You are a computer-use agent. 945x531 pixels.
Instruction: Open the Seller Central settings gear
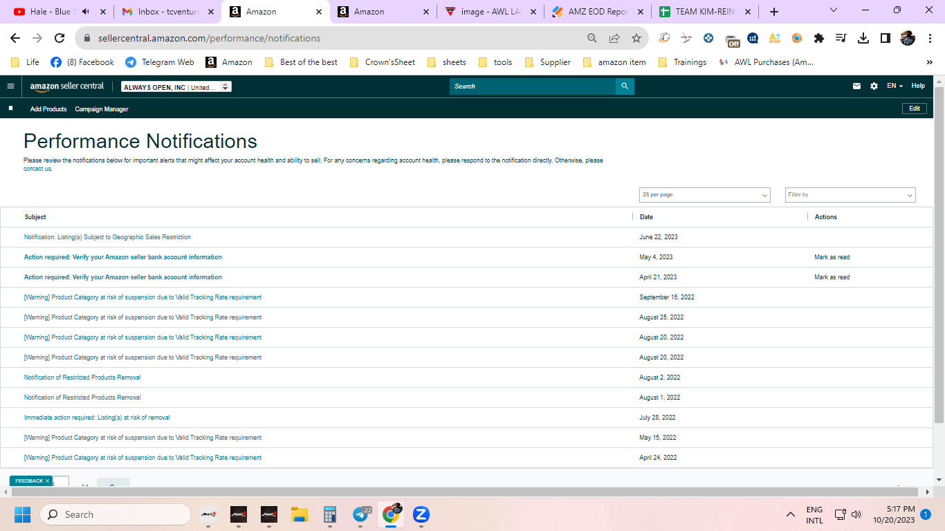pos(874,86)
